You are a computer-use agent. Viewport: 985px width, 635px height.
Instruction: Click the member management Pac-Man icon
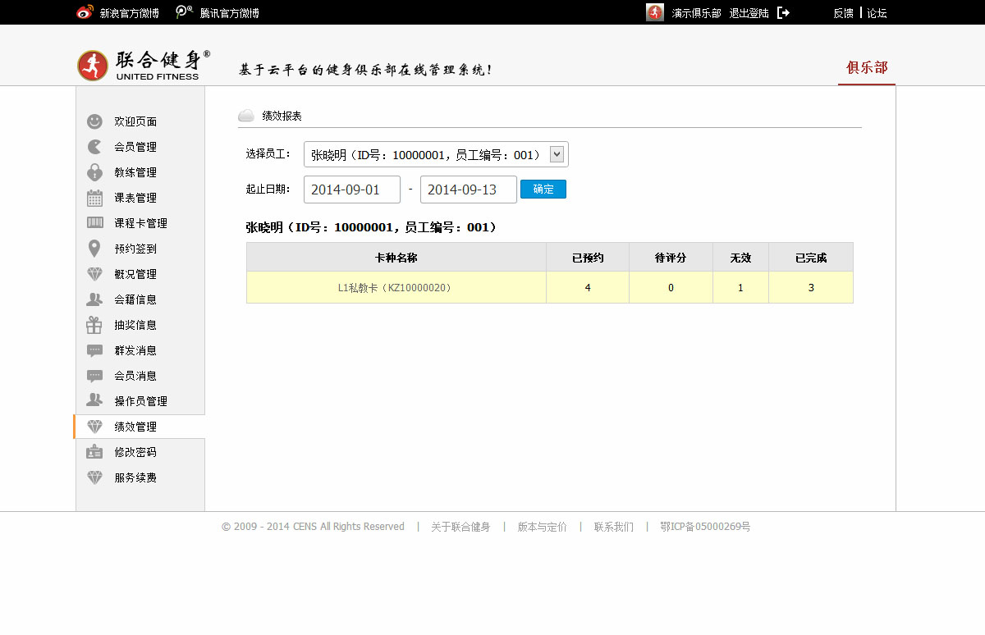tap(94, 147)
